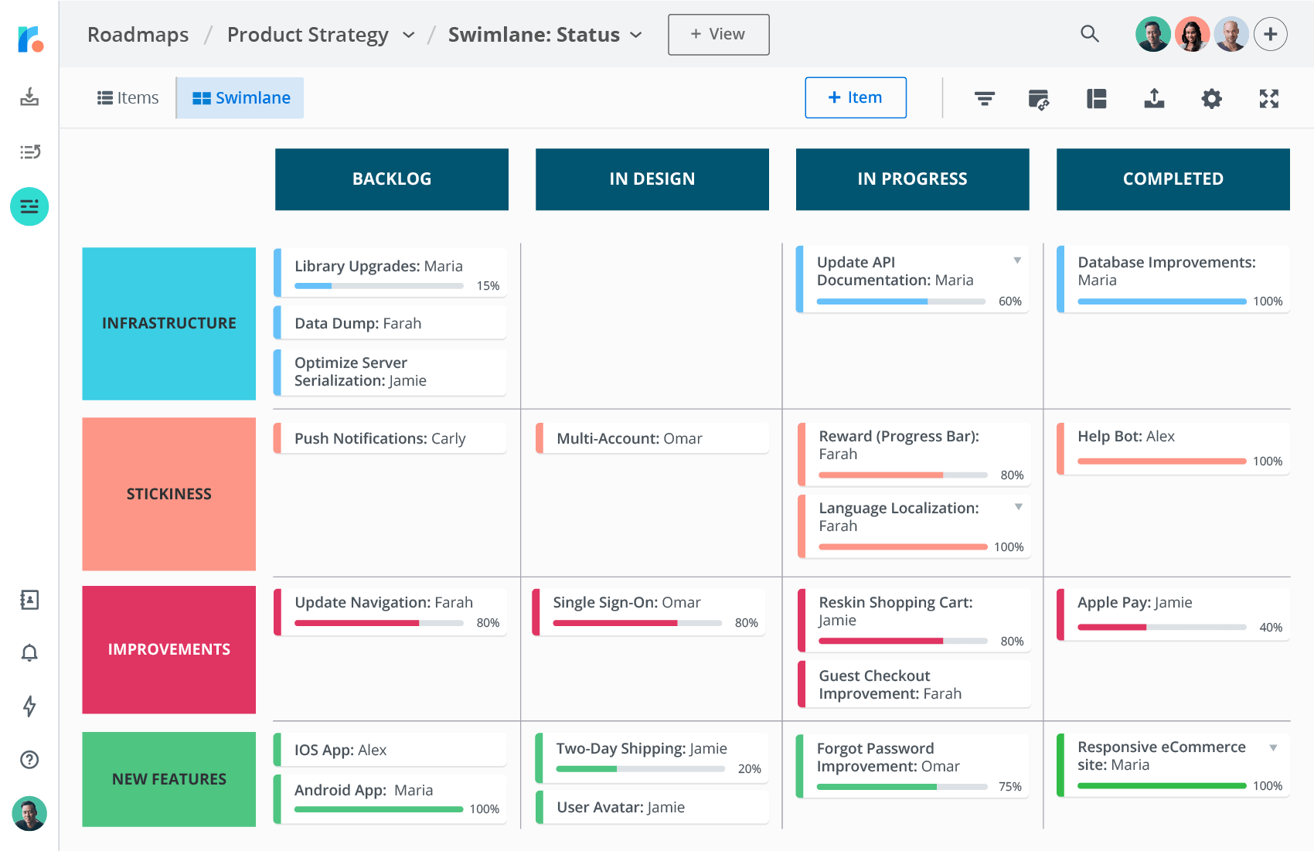Open the layout panel icon

pyautogui.click(x=1096, y=98)
